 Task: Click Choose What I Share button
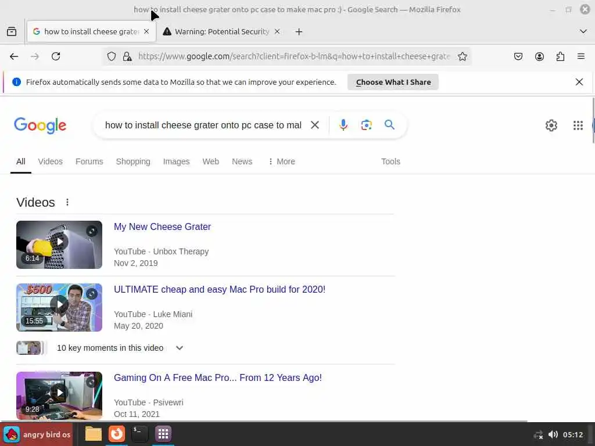click(393, 82)
